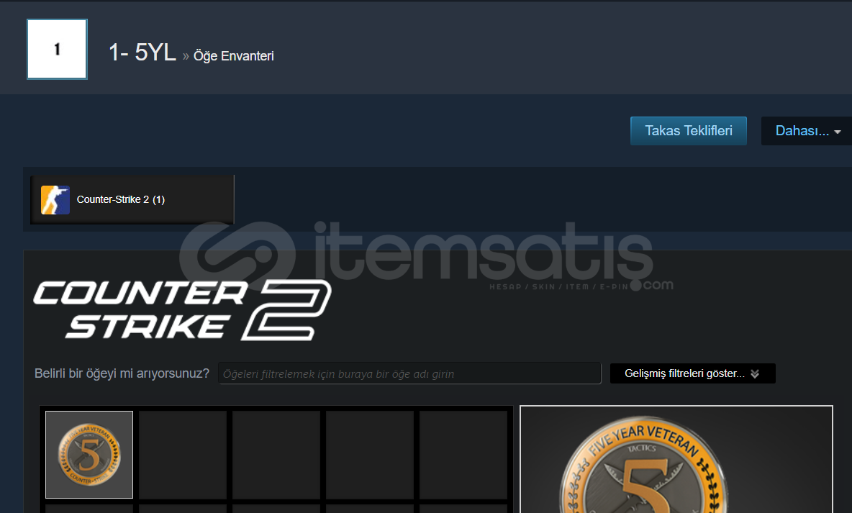Click the Counter-Strike 2 game icon
Viewport: 852px width, 513px height.
(x=55, y=200)
